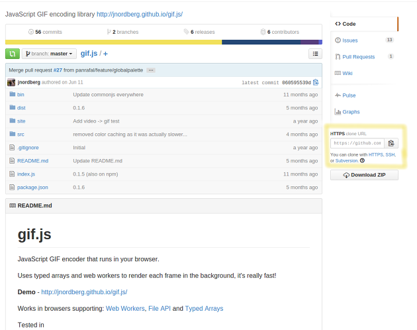Viewport: 417px width, 330px height.
Task: Click the Pulse activity icon
Action: (x=338, y=95)
